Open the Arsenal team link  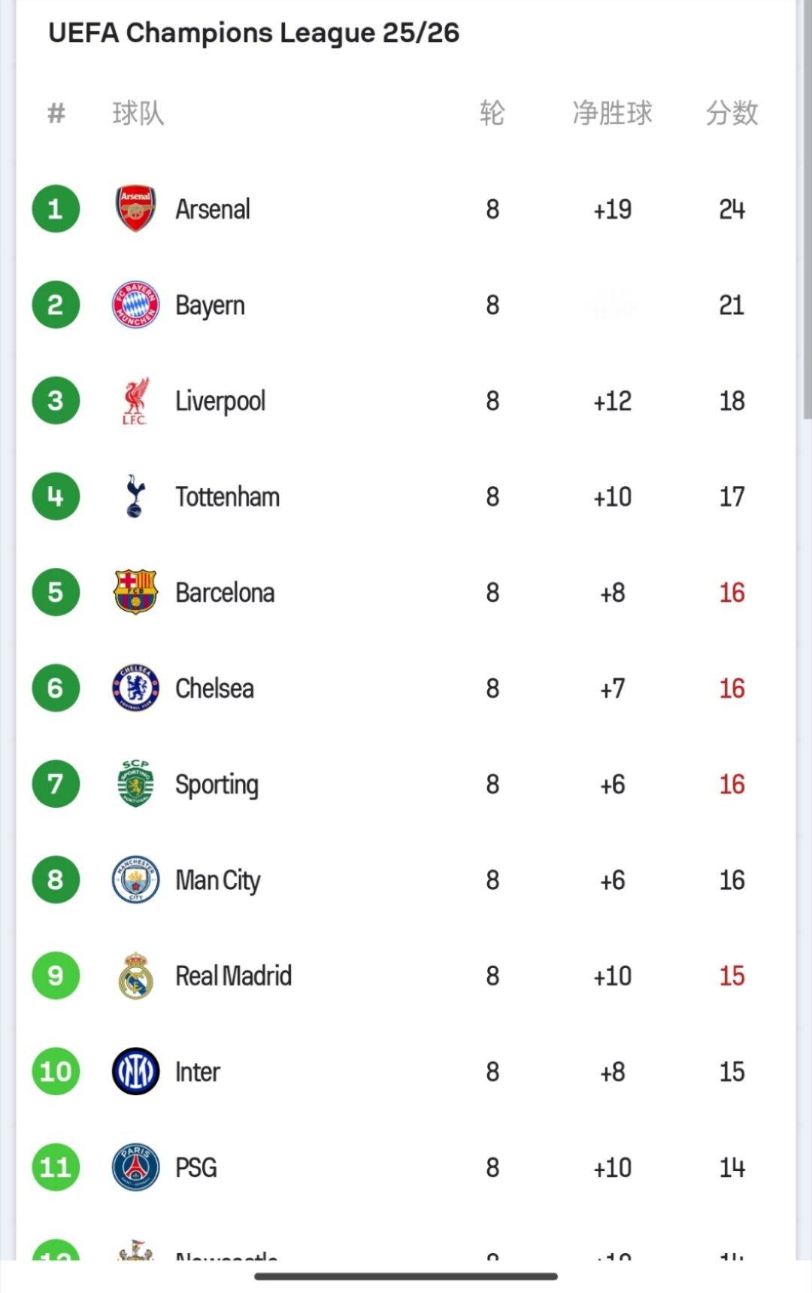click(213, 209)
